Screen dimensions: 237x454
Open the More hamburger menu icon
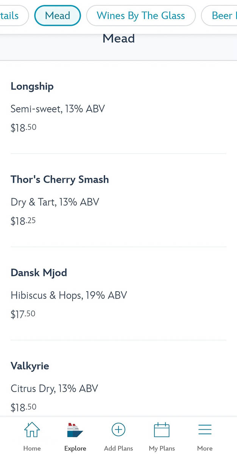click(x=205, y=430)
